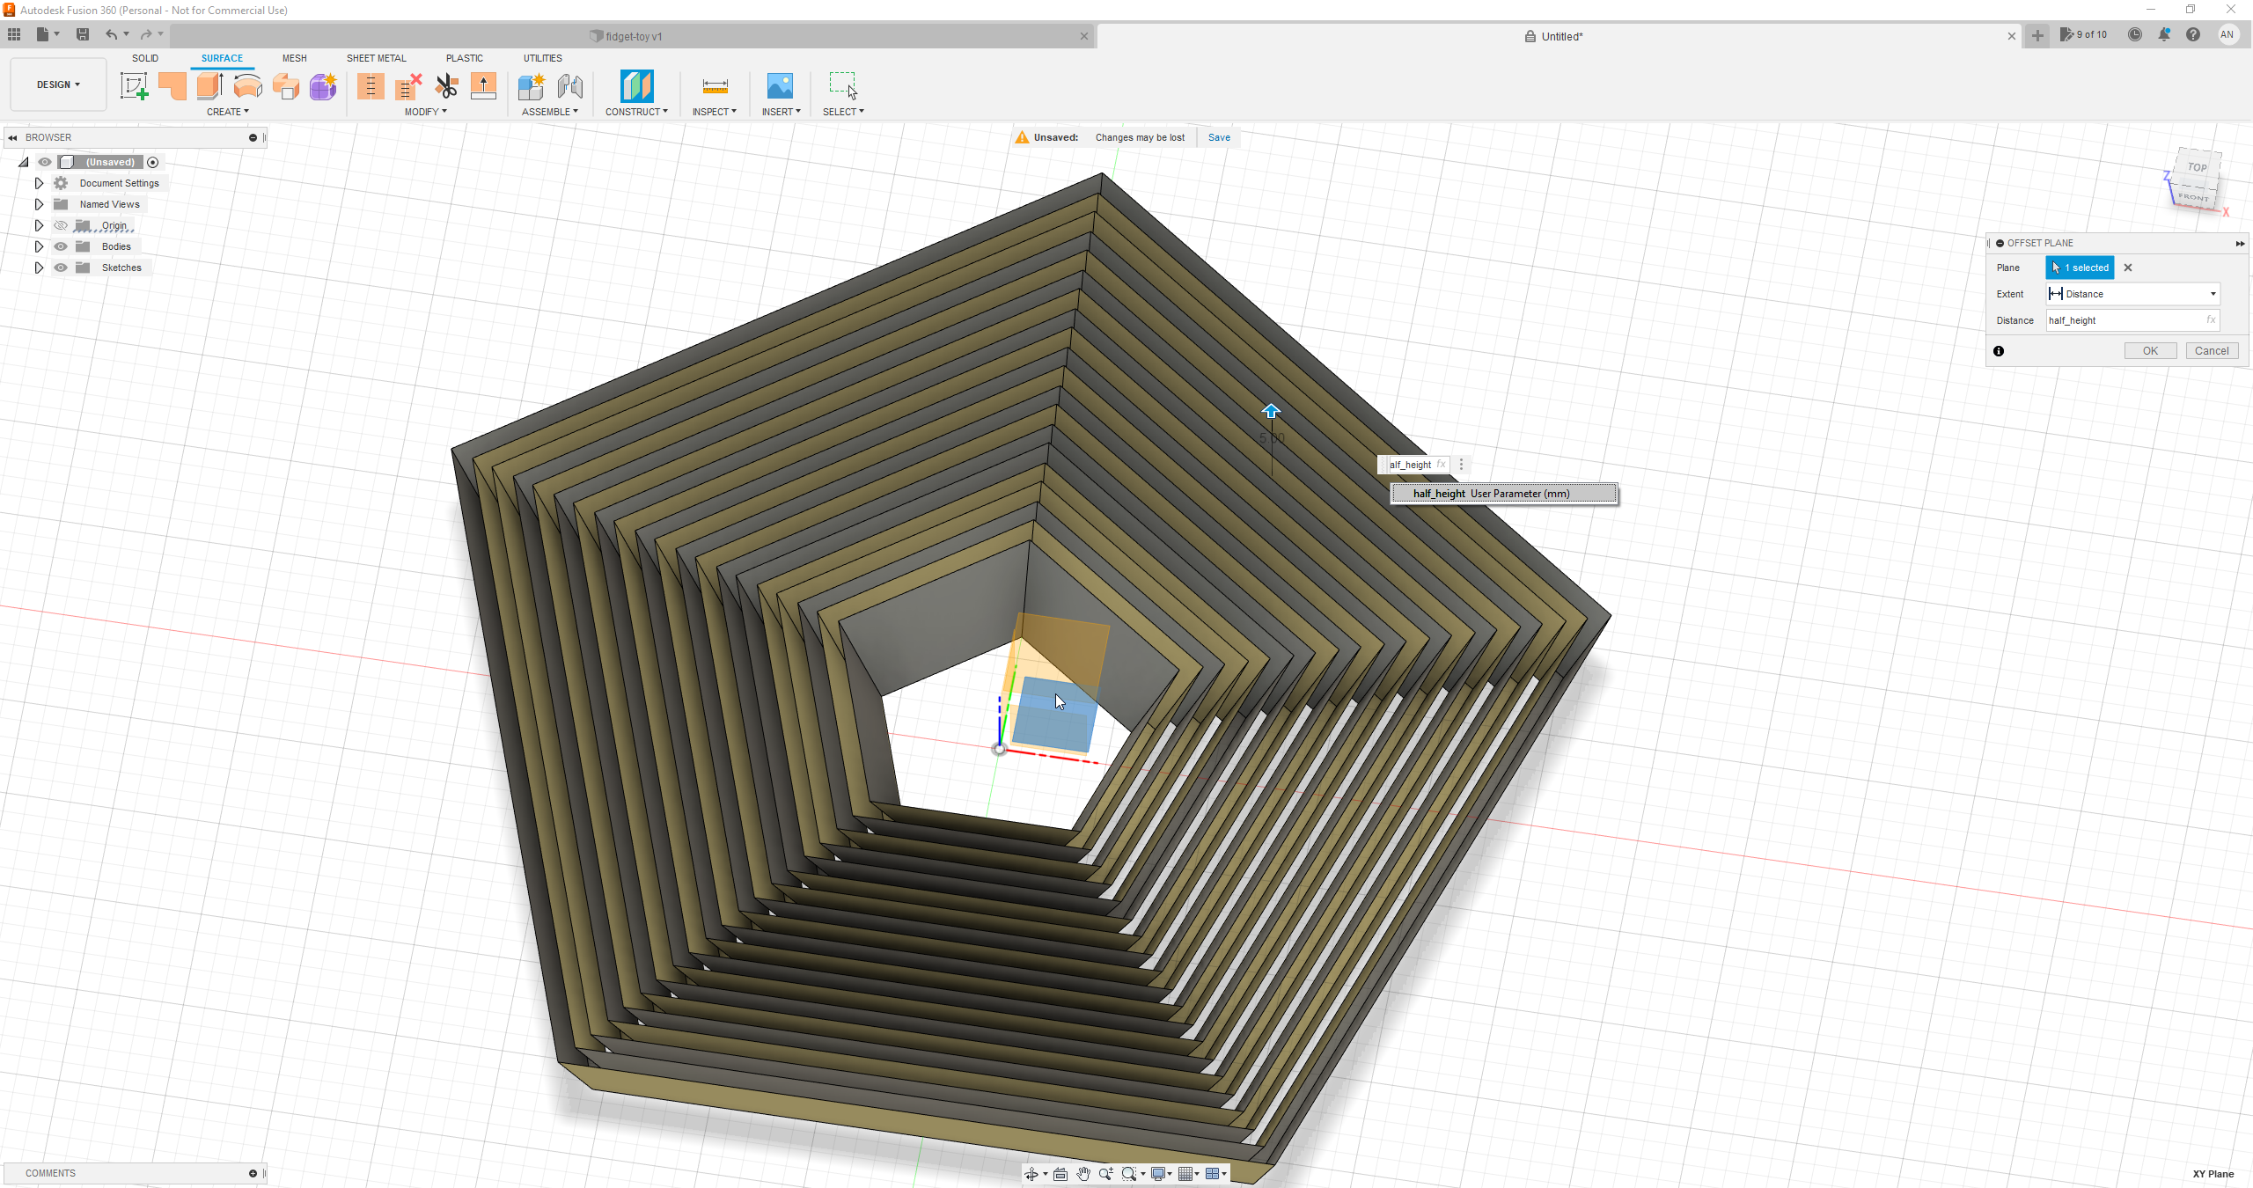
Task: Open the Display Settings dropdown
Action: pos(1160,1173)
